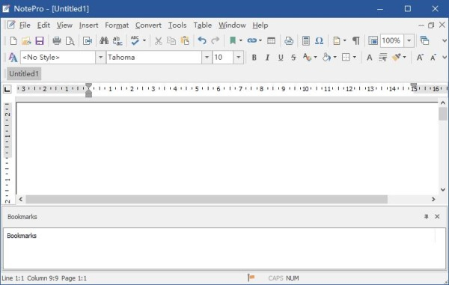
Task: Click the format painter brush icon
Action: click(x=397, y=58)
